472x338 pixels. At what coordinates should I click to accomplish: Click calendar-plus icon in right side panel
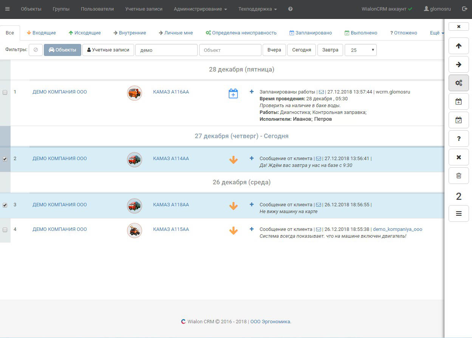pyautogui.click(x=458, y=101)
